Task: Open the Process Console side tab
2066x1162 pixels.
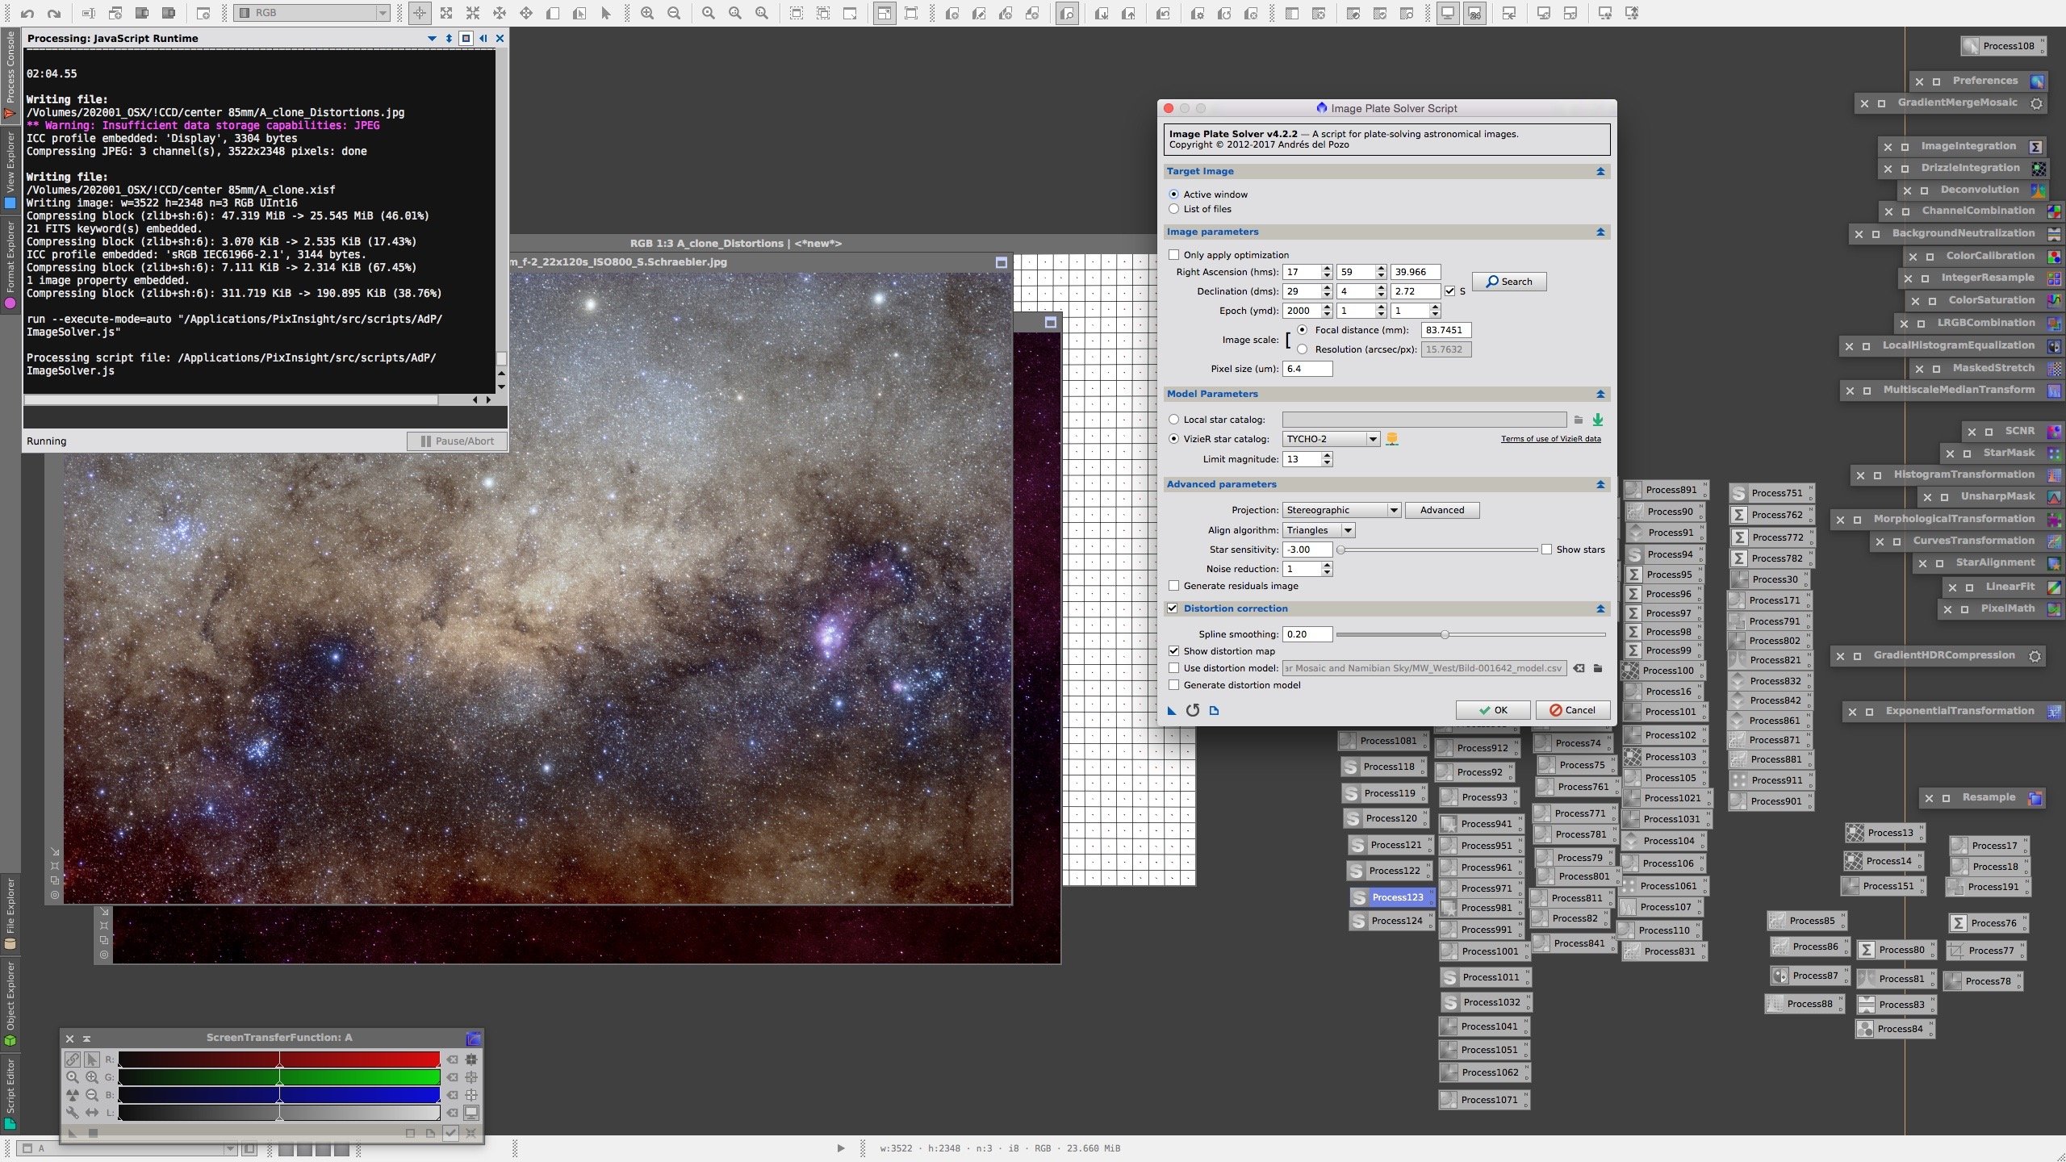Action: pos(10,73)
